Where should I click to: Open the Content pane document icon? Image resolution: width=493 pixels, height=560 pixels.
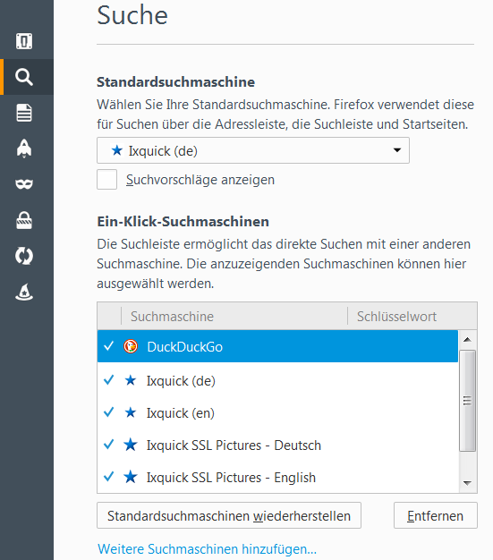[x=24, y=113]
